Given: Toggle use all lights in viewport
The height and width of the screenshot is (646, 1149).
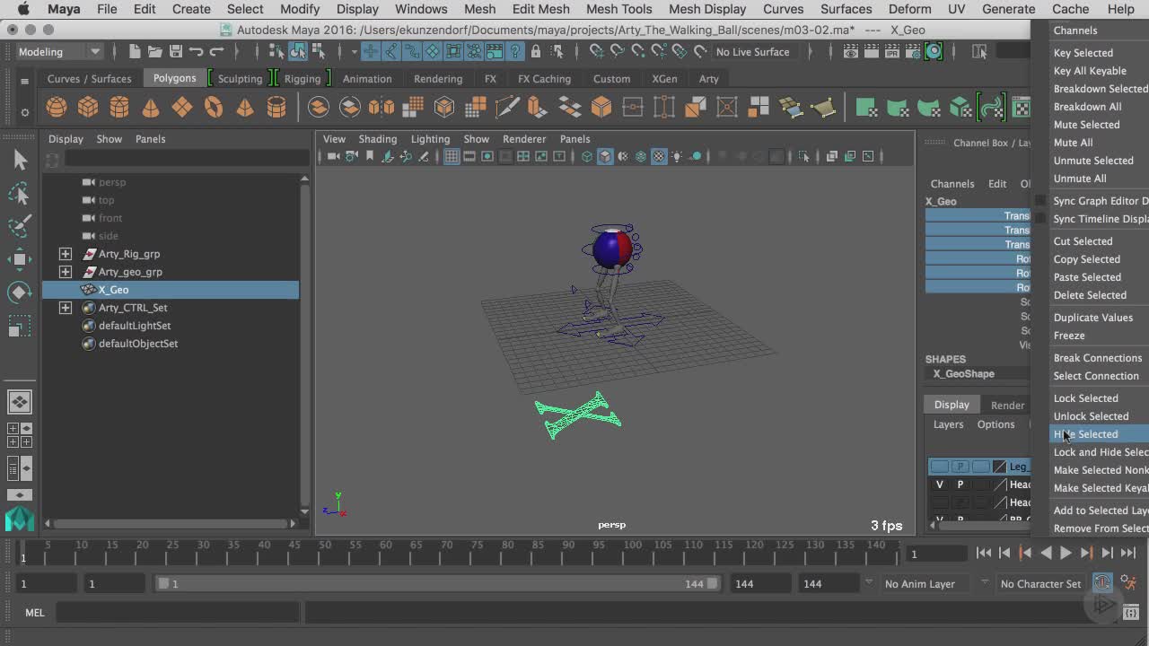Looking at the screenshot, I should click(x=677, y=156).
